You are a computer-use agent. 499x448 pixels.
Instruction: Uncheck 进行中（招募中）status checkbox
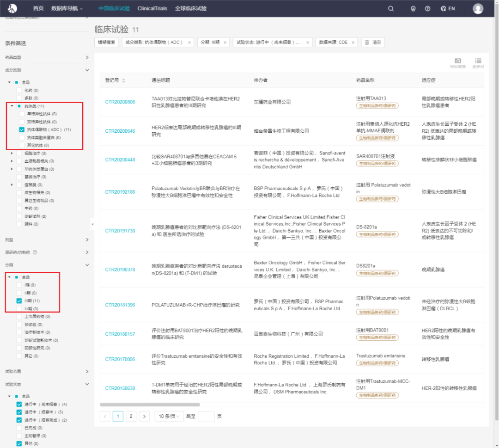(19, 412)
